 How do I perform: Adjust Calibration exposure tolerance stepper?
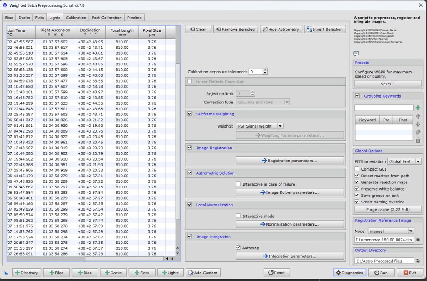pyautogui.click(x=265, y=72)
